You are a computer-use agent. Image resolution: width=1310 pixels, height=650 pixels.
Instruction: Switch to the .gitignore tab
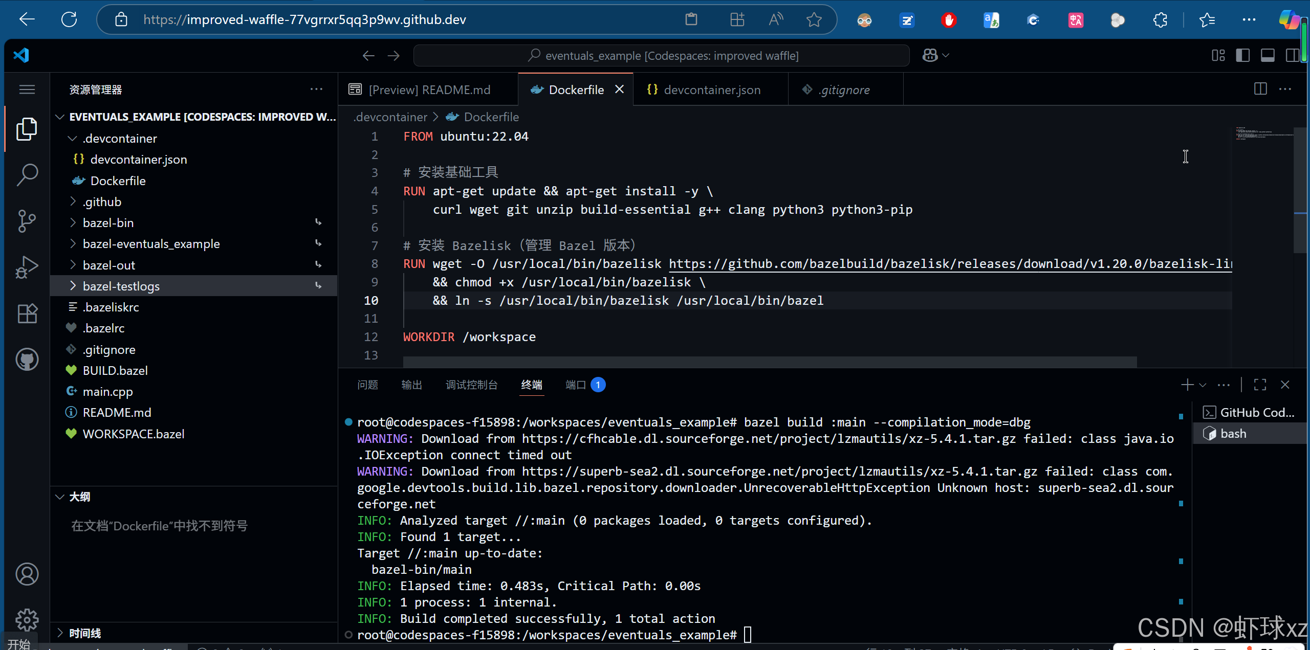click(x=846, y=89)
